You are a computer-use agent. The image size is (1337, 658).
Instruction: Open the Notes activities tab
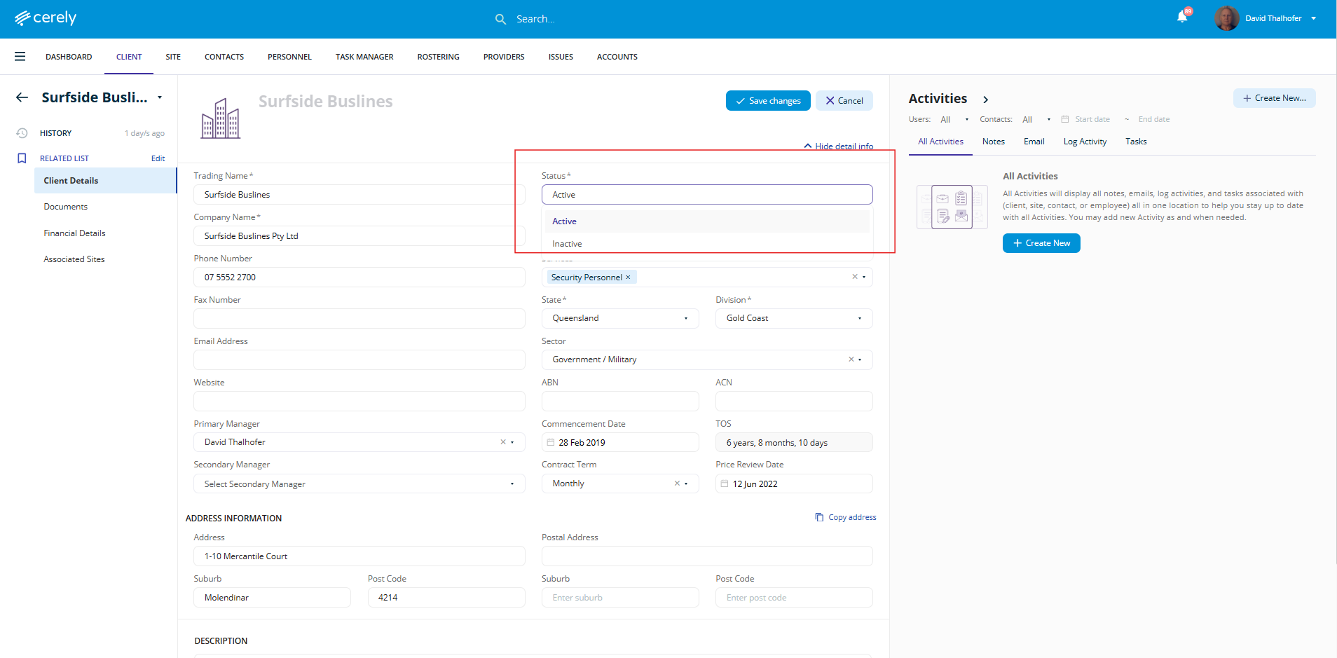pos(993,142)
